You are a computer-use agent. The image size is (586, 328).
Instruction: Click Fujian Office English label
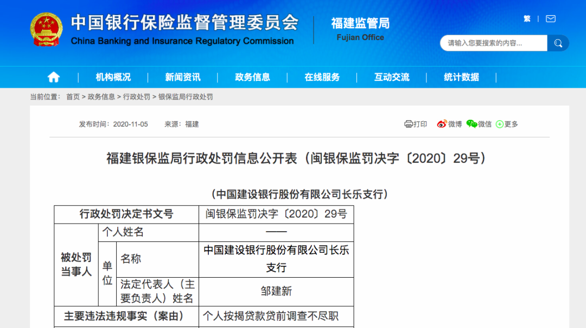[360, 37]
